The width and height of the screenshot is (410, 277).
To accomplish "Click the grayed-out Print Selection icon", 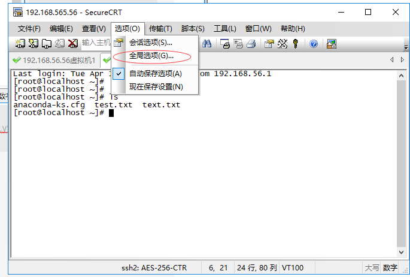I will [238, 44].
